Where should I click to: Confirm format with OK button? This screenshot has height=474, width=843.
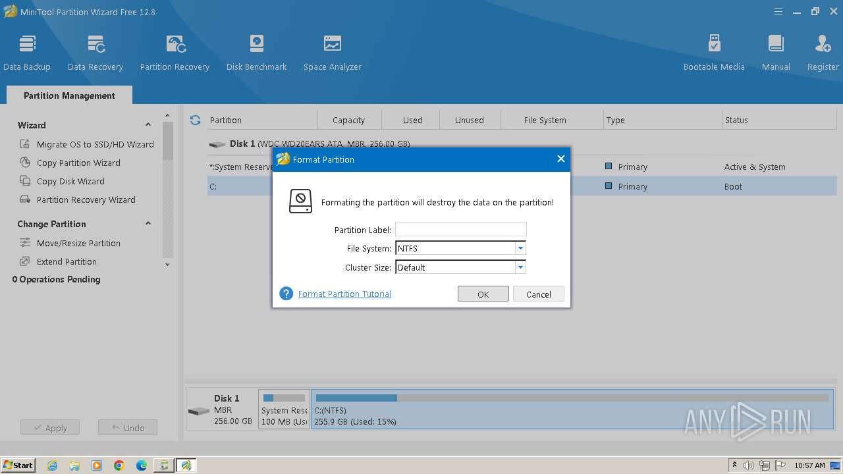click(483, 294)
